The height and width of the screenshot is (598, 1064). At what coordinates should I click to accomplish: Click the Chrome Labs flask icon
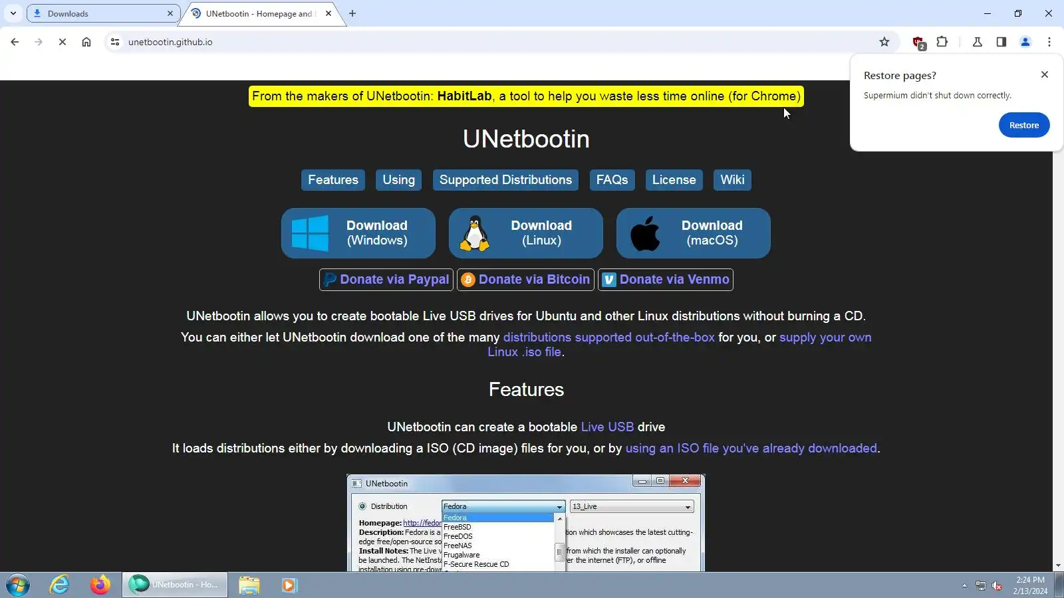(978, 42)
